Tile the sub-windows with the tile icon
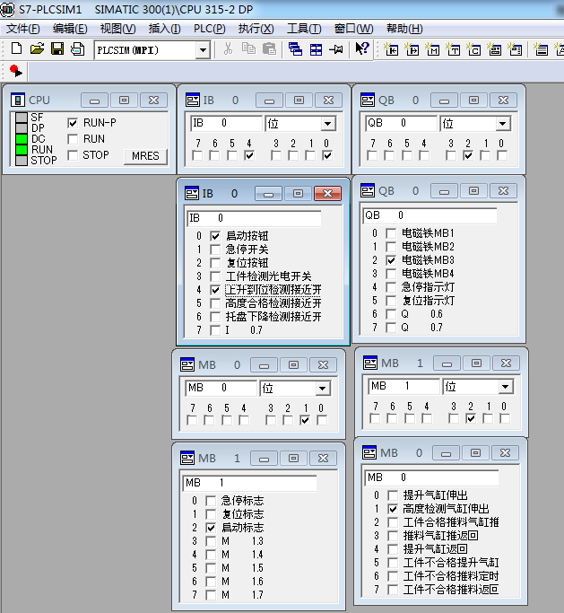This screenshot has height=613, width=564. click(x=316, y=49)
